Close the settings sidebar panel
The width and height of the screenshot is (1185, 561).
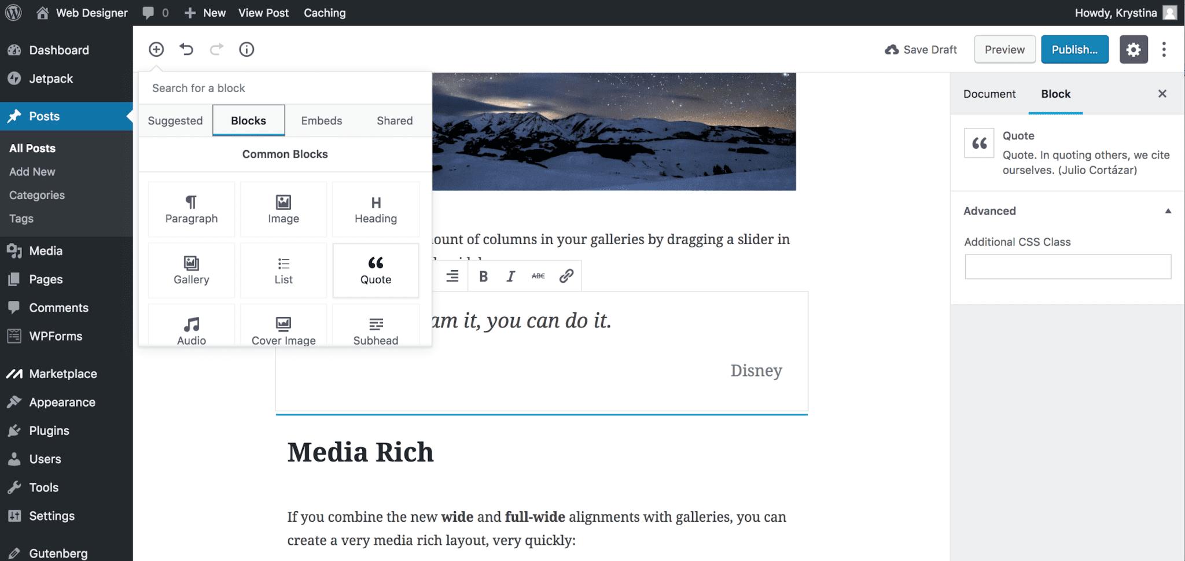point(1162,94)
